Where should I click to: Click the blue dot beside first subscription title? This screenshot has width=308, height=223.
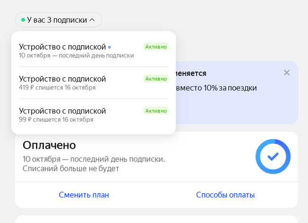(x=109, y=47)
